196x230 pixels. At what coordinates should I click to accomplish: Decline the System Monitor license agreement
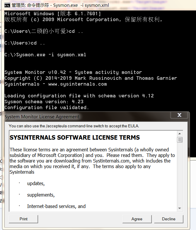[x=169, y=219]
